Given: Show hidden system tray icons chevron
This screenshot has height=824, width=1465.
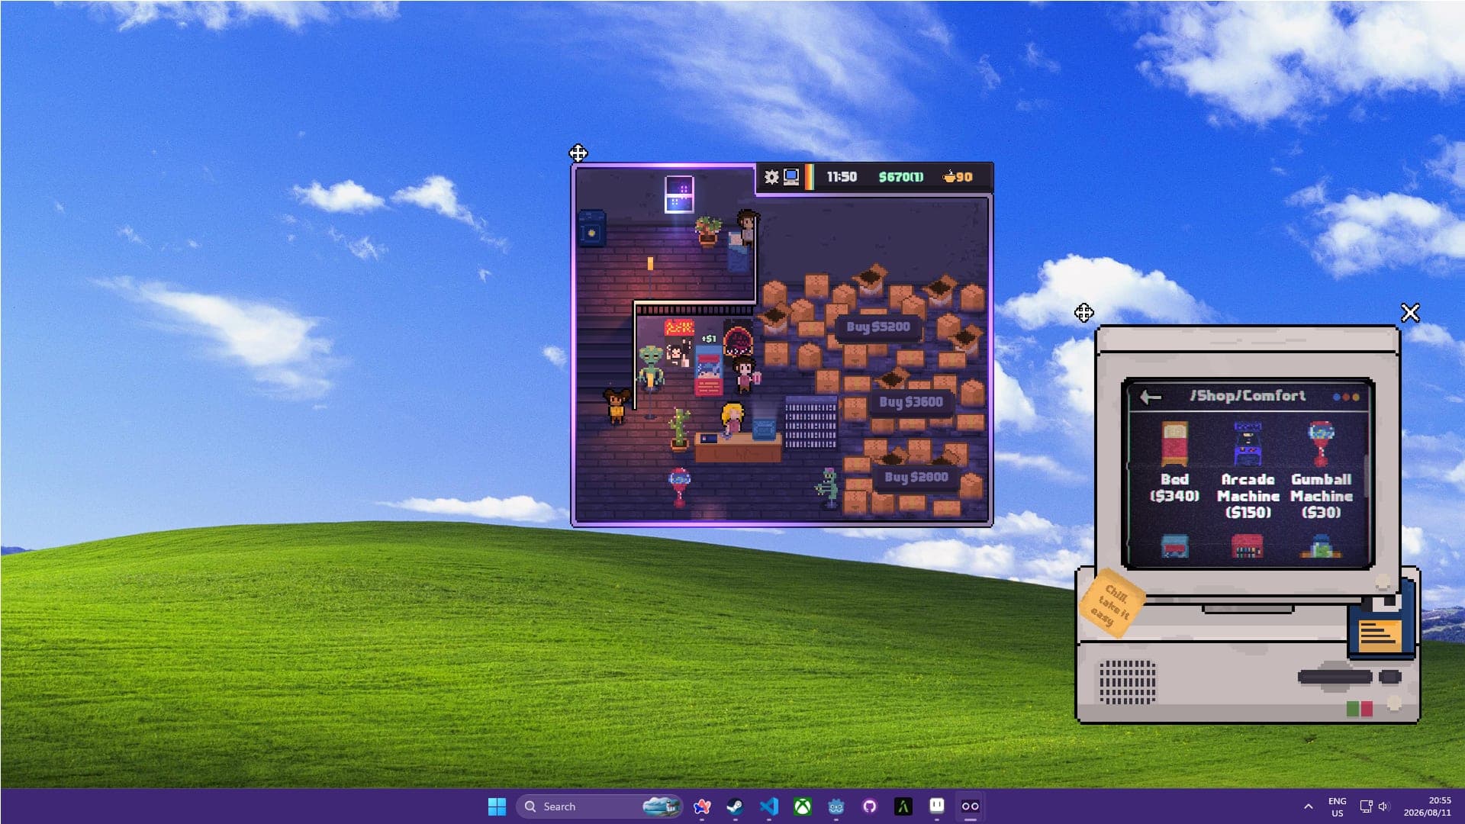Looking at the screenshot, I should point(1308,806).
